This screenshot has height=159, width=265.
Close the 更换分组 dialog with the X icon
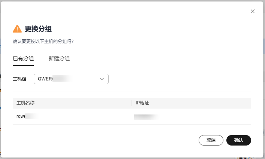[253, 11]
